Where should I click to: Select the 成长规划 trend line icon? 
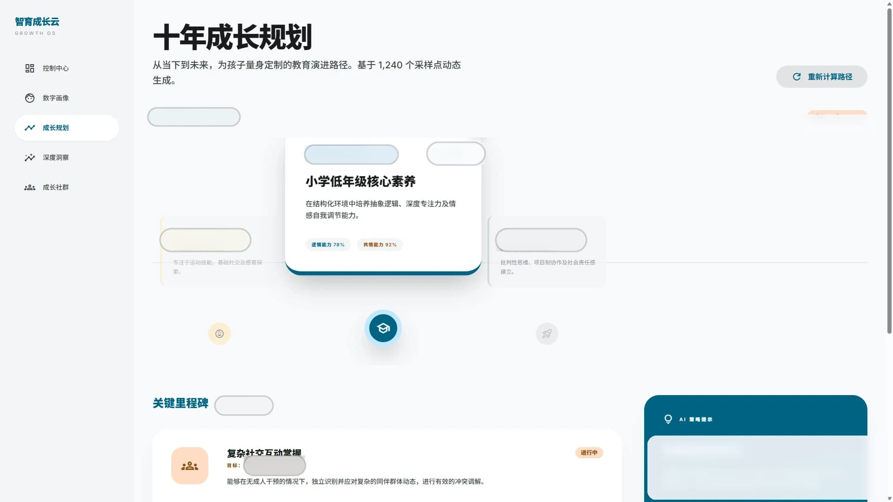(30, 128)
